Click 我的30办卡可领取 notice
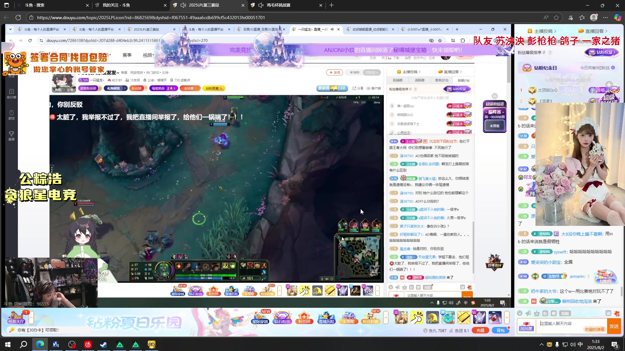The image size is (625, 351). (x=38, y=330)
